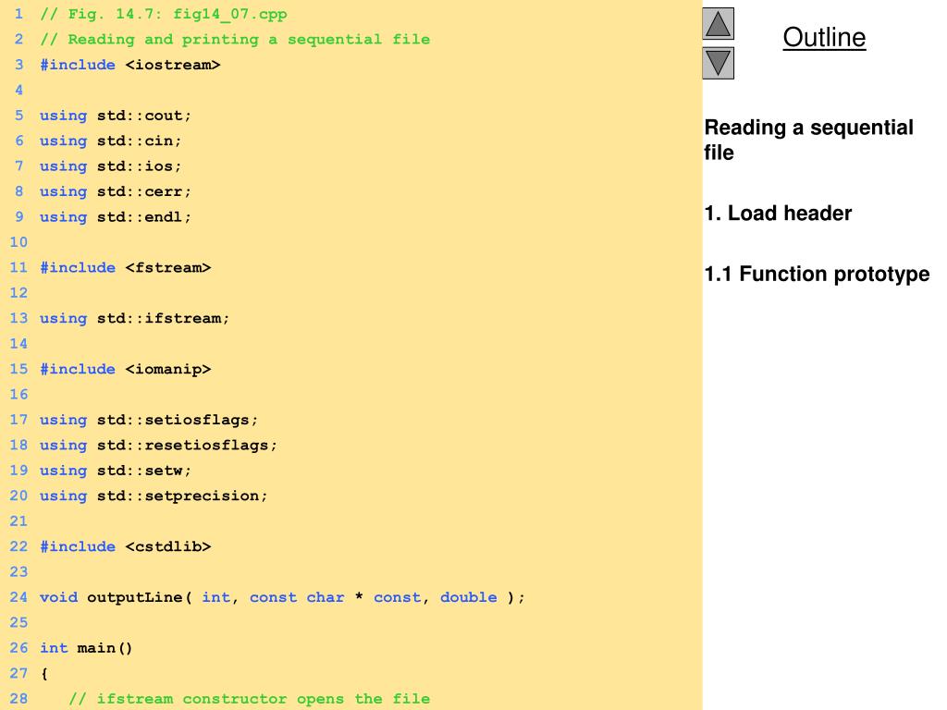Click the opening brace on line 27
Image resolution: width=947 pixels, height=710 pixels.
coord(44,673)
